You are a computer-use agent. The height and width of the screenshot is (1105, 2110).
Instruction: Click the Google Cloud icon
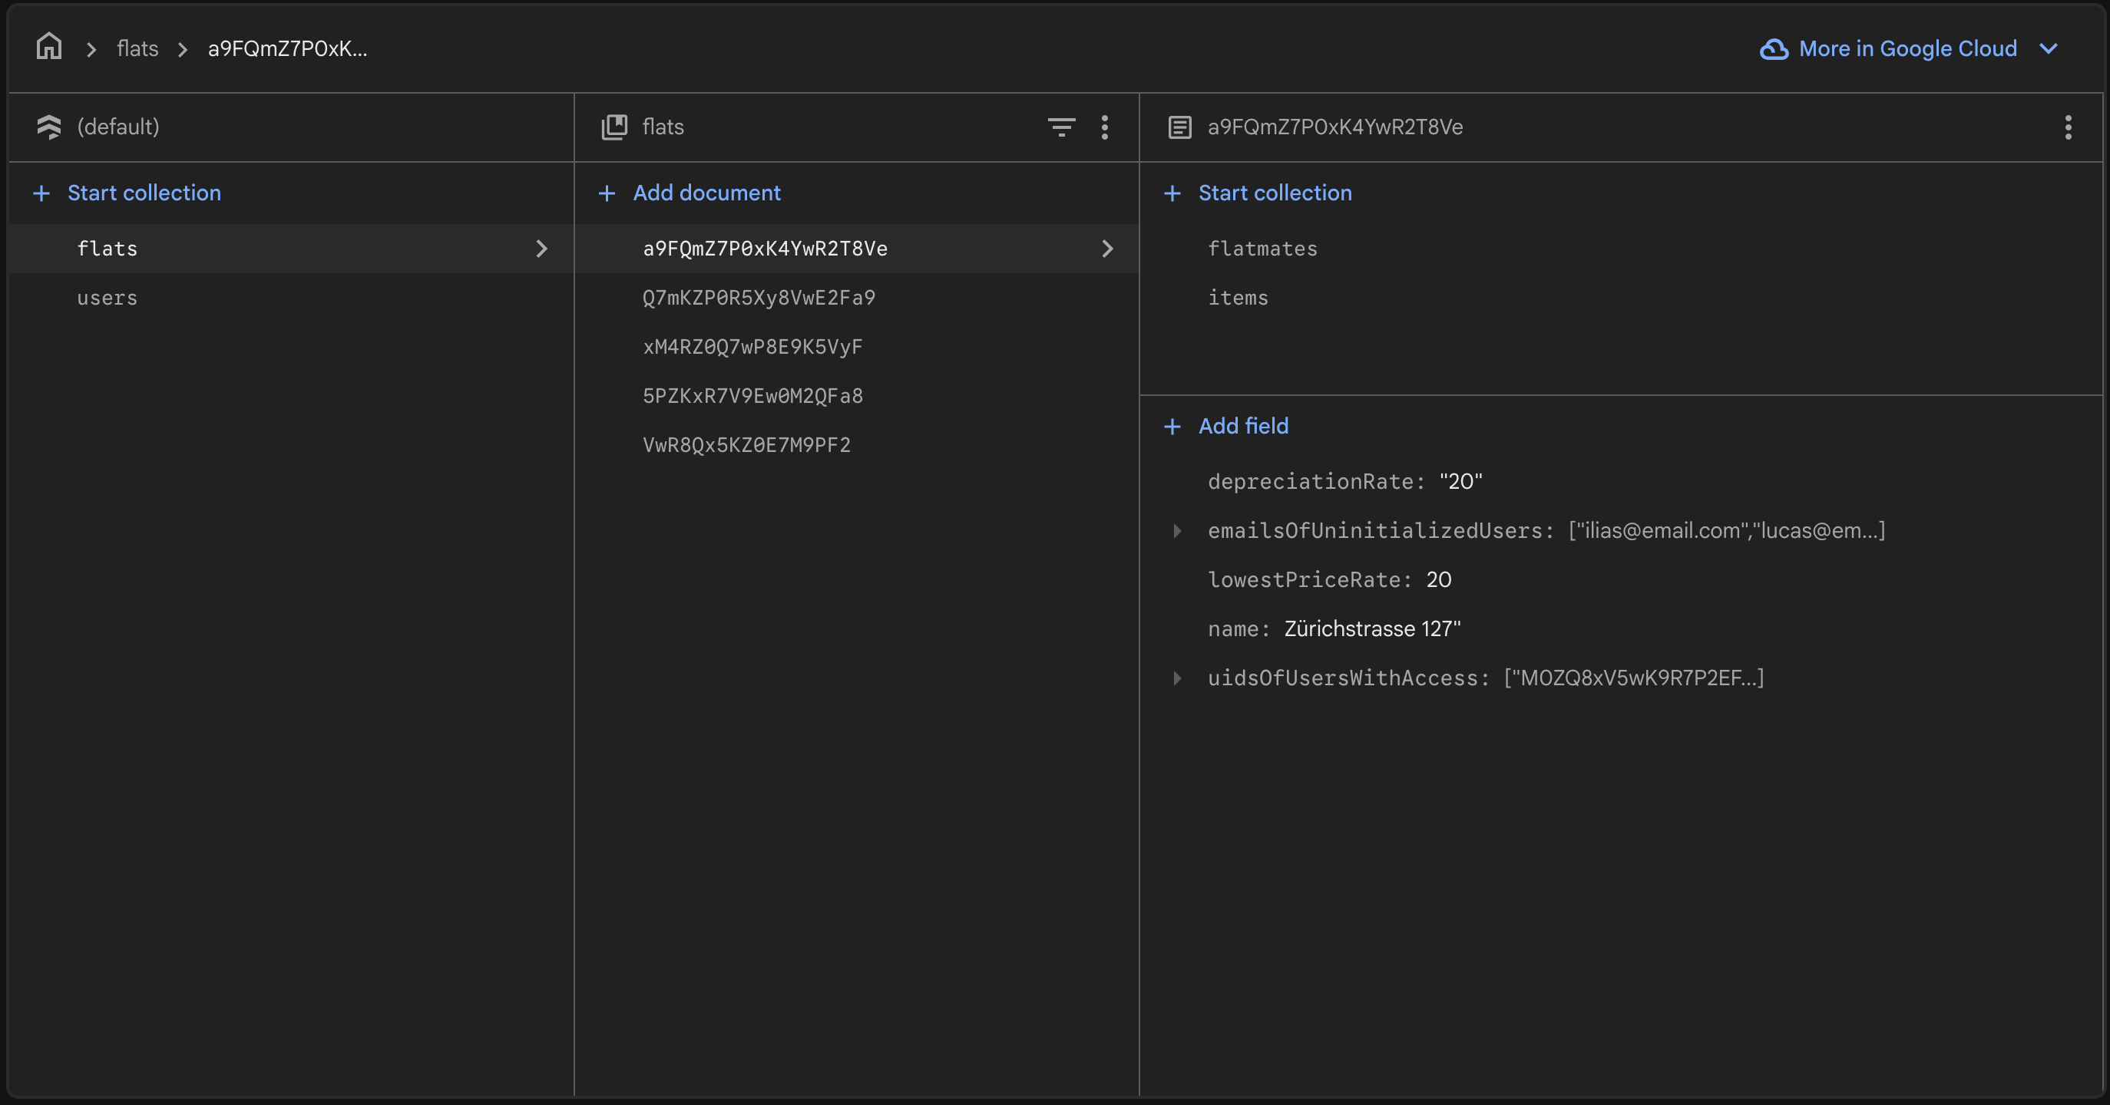[x=1774, y=49]
